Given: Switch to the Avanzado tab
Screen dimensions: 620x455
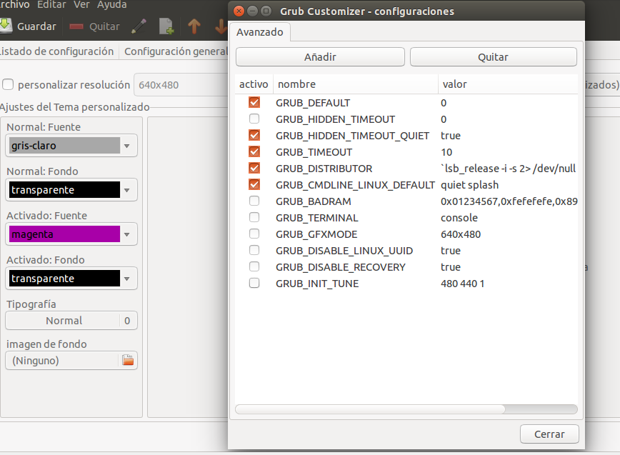Looking at the screenshot, I should click(x=260, y=32).
